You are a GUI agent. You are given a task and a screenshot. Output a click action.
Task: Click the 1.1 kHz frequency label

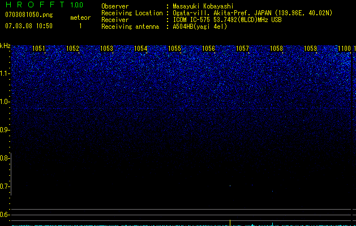[x=5, y=73]
